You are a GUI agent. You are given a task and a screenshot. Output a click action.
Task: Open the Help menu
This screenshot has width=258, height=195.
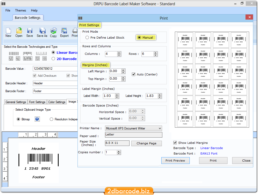click(34, 10)
